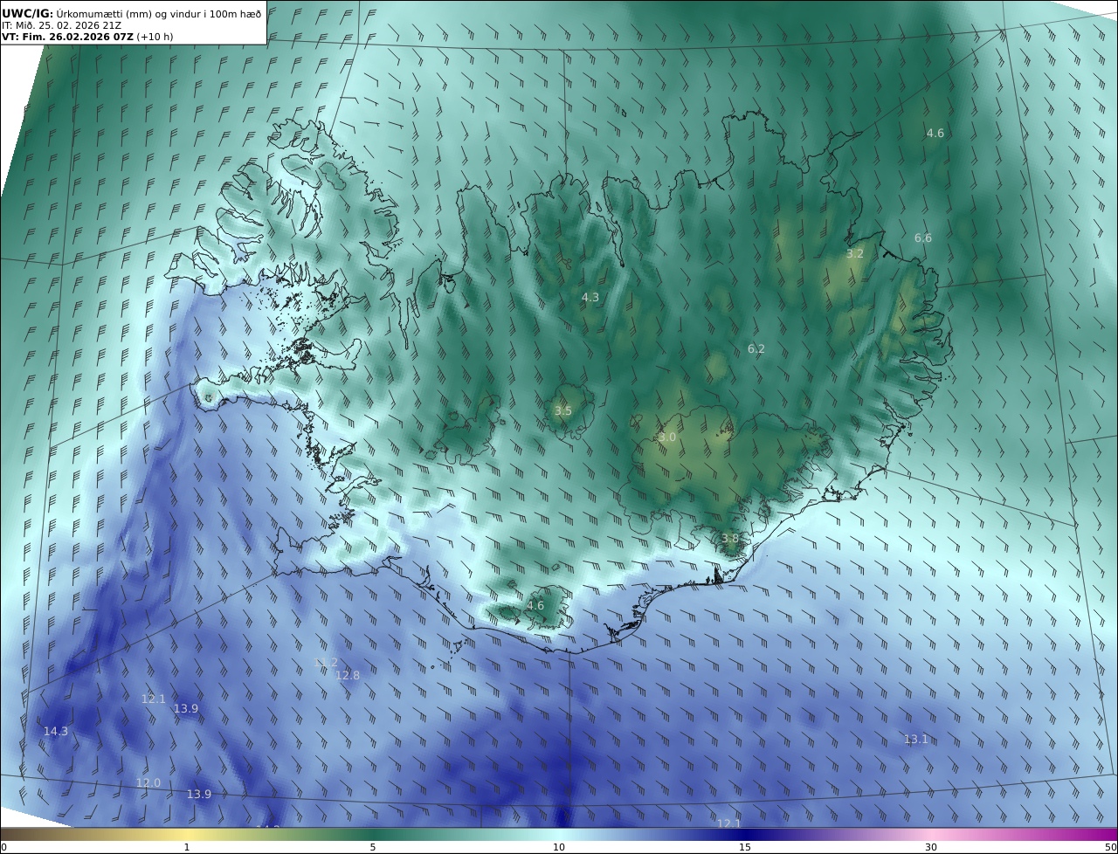Screen dimensions: 1118x854
Task: Click the 6.6 value on the map
Action: point(923,238)
